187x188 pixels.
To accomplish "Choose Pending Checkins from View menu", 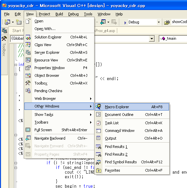I will coord(59,91).
